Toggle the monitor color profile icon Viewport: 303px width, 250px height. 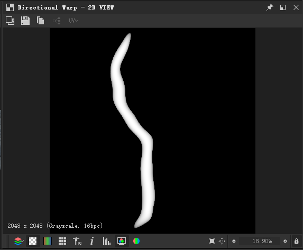click(122, 241)
